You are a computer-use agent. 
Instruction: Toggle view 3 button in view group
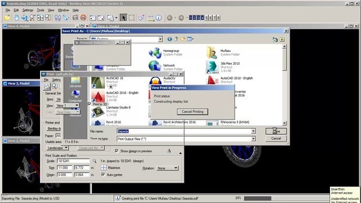(199, 17)
